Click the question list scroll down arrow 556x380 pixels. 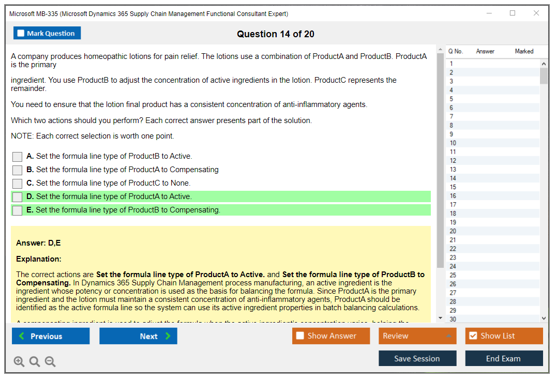(x=544, y=318)
